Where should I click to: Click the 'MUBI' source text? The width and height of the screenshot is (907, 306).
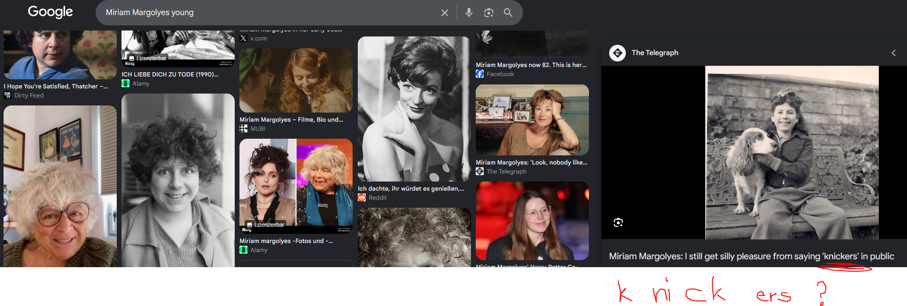pyautogui.click(x=258, y=129)
